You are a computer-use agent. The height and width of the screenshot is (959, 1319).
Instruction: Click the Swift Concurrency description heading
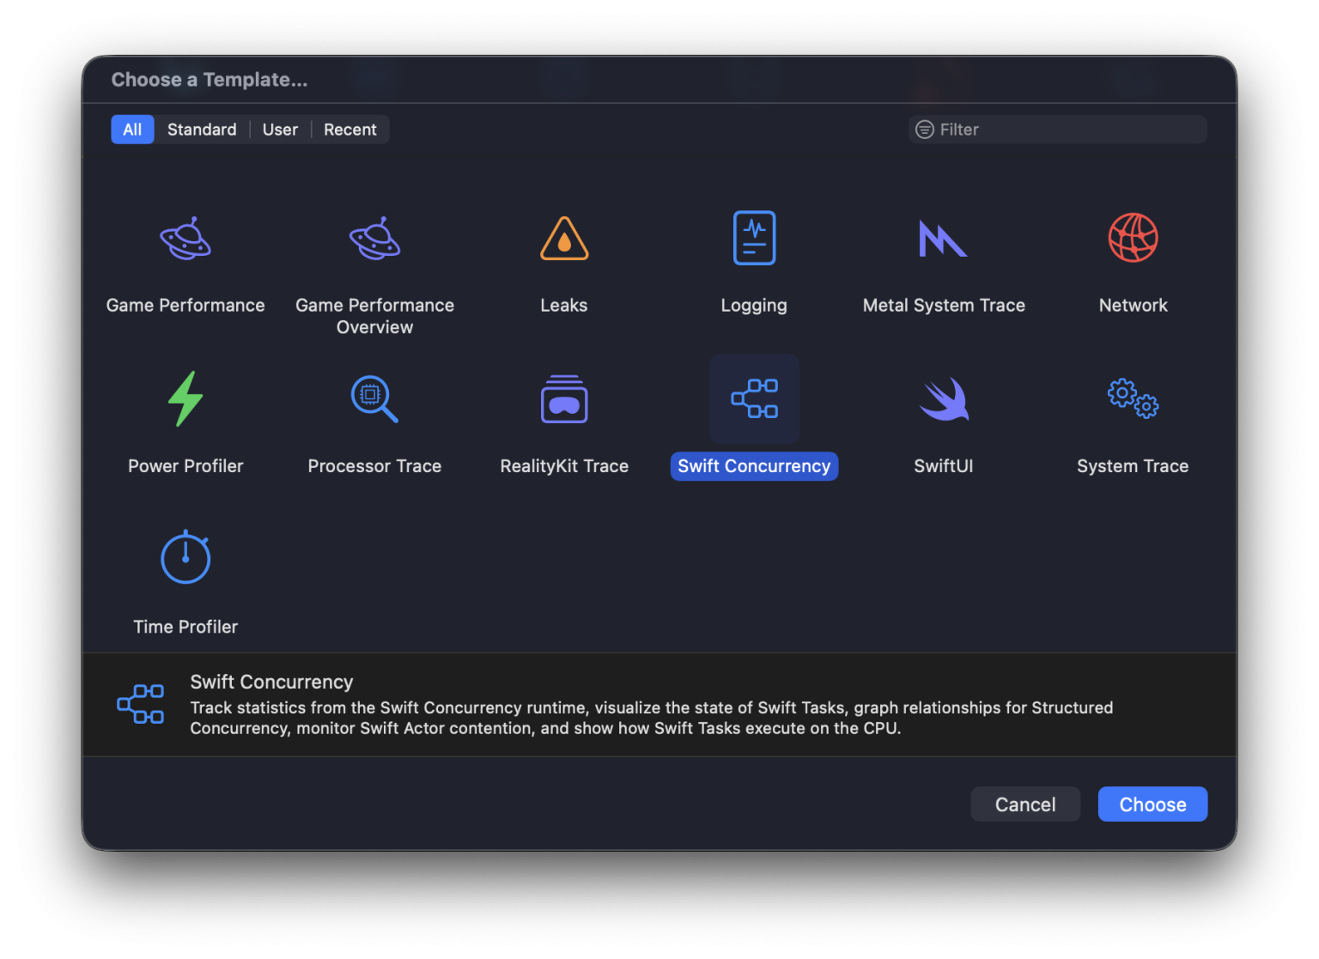pos(271,683)
